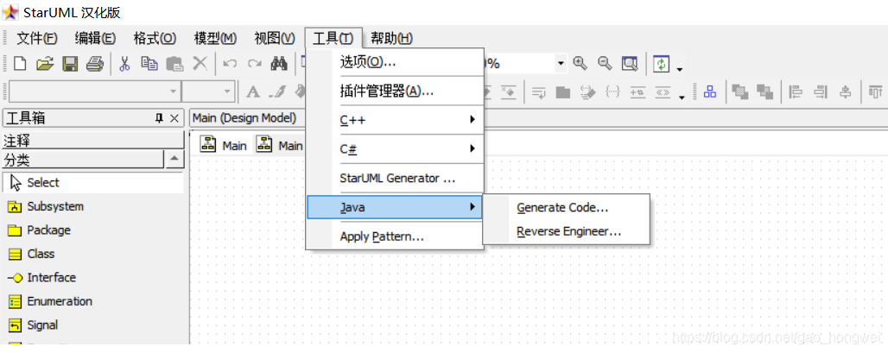Choose Reverse Engineer... from Java submenu

(566, 231)
